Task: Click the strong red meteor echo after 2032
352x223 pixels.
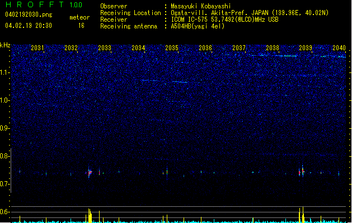Action: [90, 172]
